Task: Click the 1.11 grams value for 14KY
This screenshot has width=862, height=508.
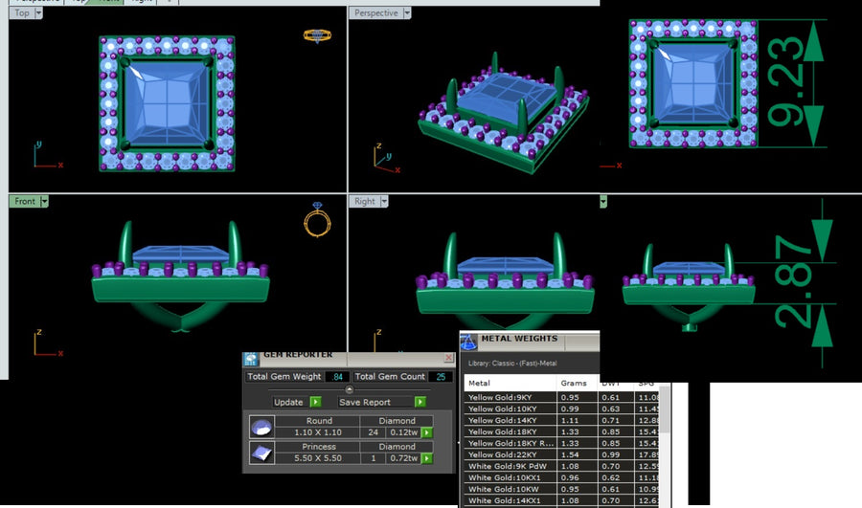Action: (x=570, y=420)
